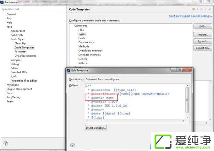Select the Comments template group
Image resolution: width=214 pixels, height=151 pixels.
point(81,26)
